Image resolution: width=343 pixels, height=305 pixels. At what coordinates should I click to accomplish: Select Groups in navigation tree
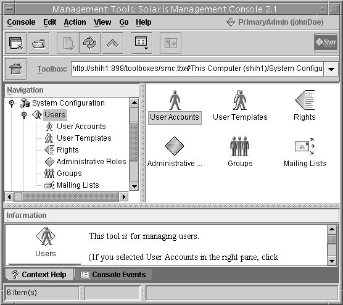pos(69,173)
